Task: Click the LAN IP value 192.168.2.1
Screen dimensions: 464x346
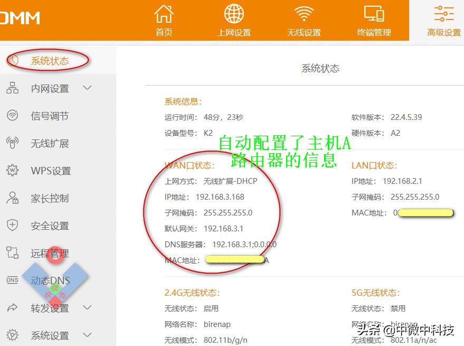Action: (402, 181)
